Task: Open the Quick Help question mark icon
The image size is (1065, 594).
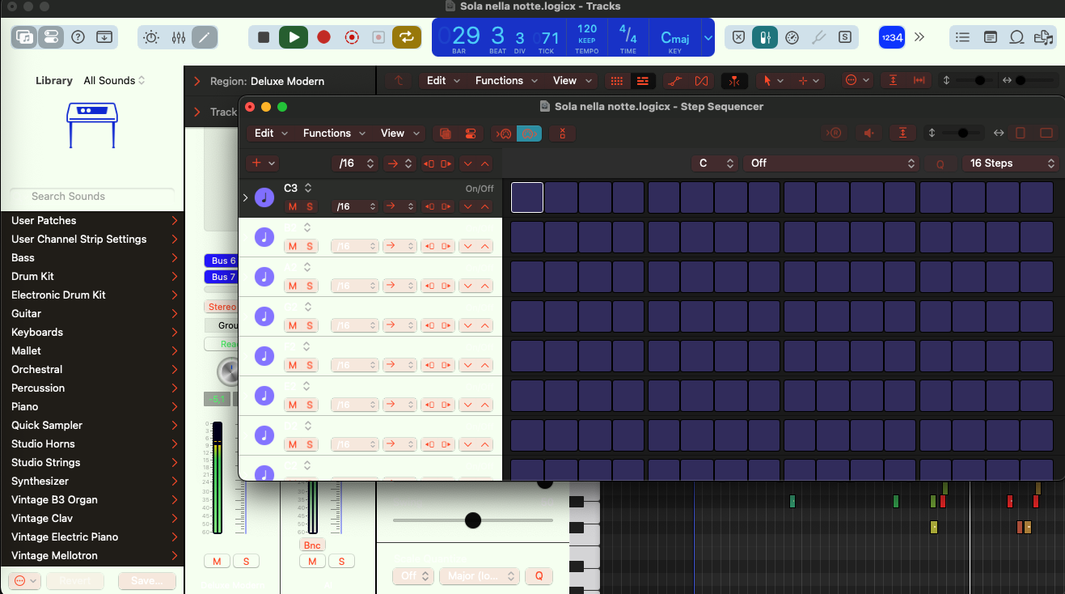Action: click(x=78, y=37)
